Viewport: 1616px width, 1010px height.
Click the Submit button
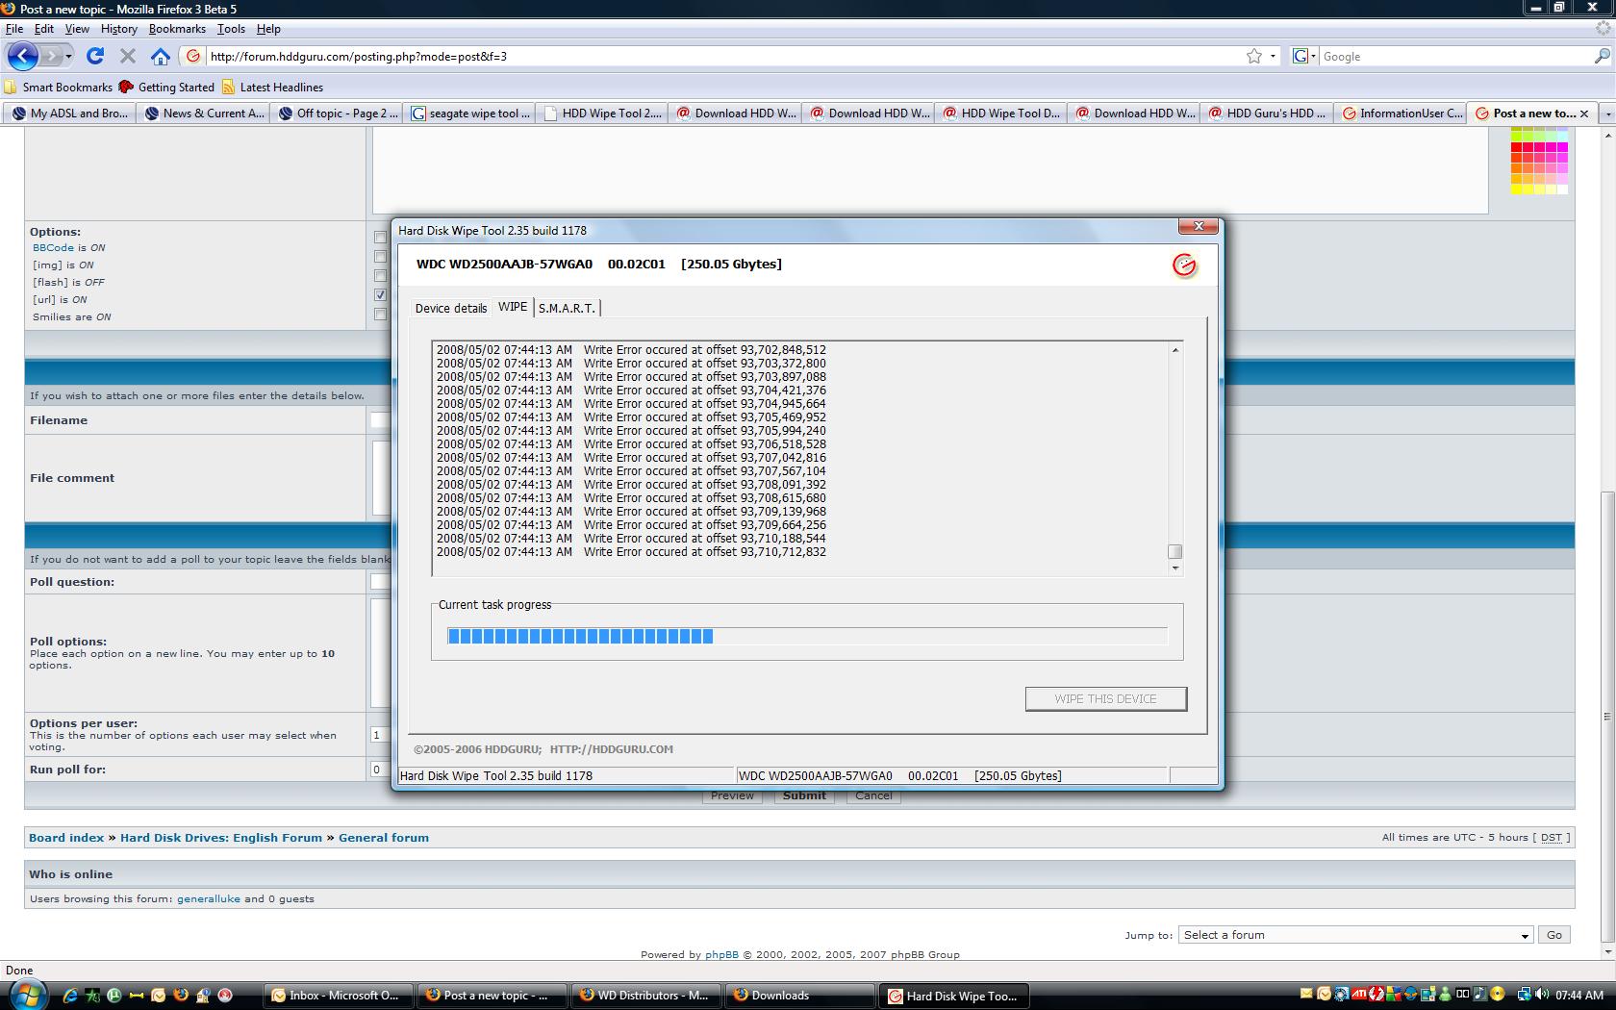coord(804,796)
